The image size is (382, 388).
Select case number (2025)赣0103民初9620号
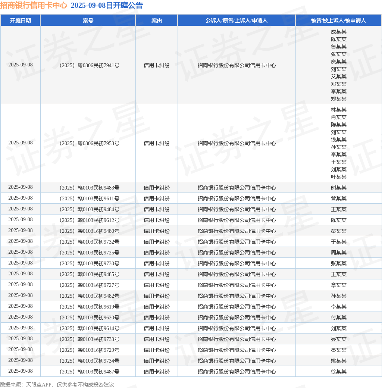pyautogui.click(x=89, y=317)
